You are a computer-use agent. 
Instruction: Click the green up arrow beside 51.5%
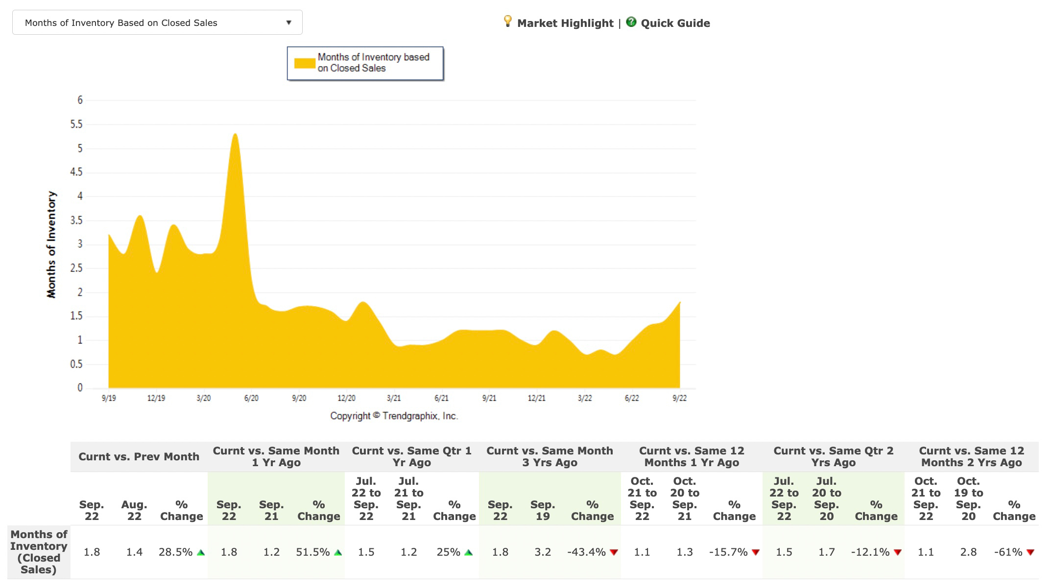coord(337,553)
